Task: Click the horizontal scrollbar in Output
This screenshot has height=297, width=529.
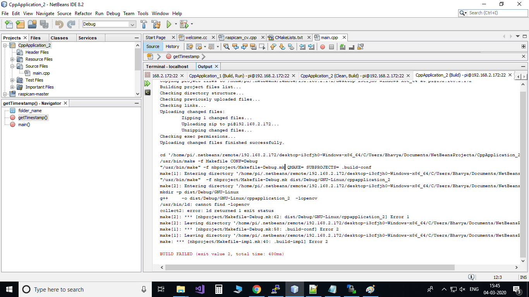Action: [x=310, y=267]
